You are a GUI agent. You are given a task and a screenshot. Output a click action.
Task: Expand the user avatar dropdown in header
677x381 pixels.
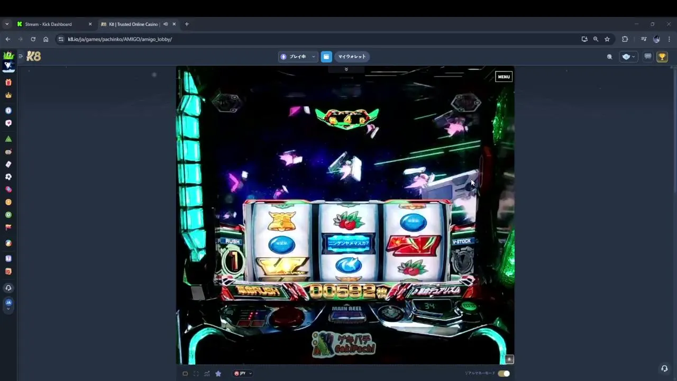pos(628,57)
